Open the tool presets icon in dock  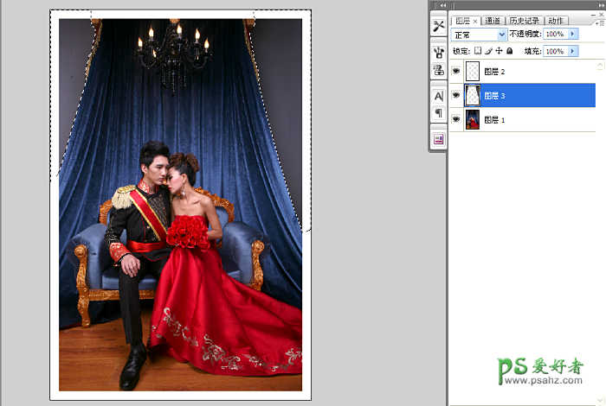(438, 26)
